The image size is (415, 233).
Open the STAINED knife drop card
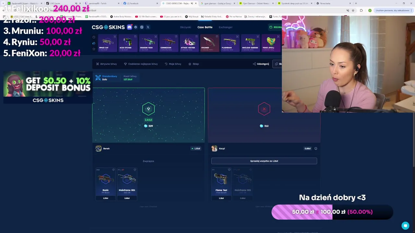coord(209,43)
